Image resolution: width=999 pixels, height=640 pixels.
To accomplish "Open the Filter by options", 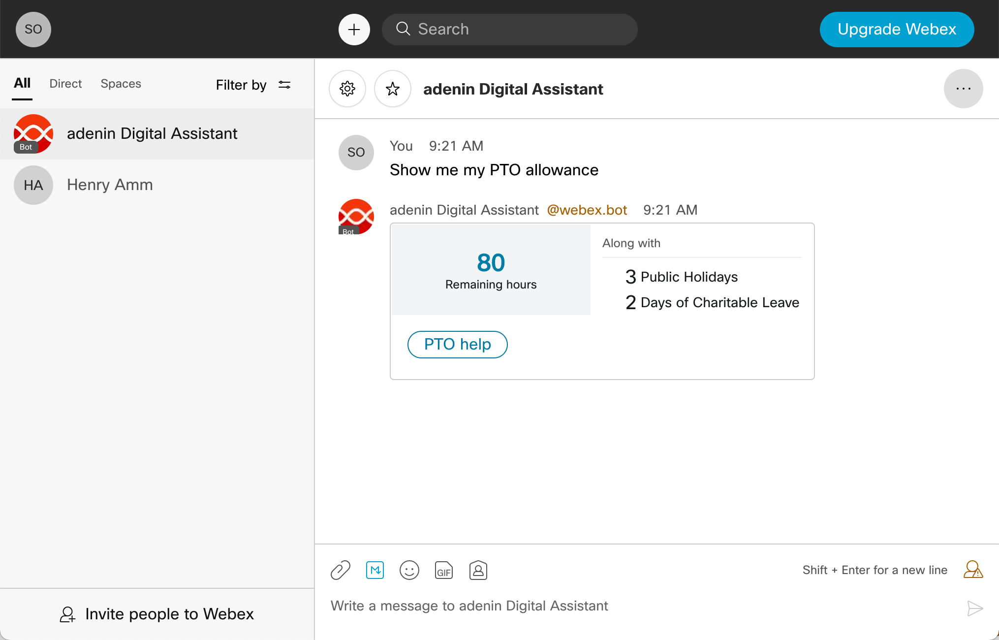I will (253, 85).
